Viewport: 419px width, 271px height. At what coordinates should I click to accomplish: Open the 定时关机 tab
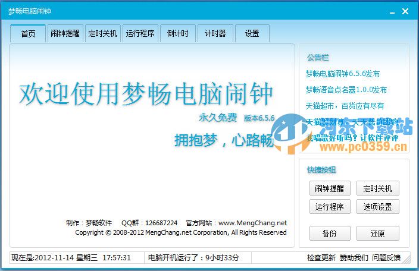(x=103, y=33)
